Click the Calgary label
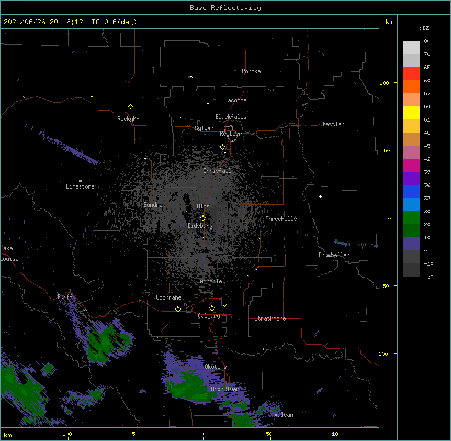The image size is (451, 441). click(209, 316)
